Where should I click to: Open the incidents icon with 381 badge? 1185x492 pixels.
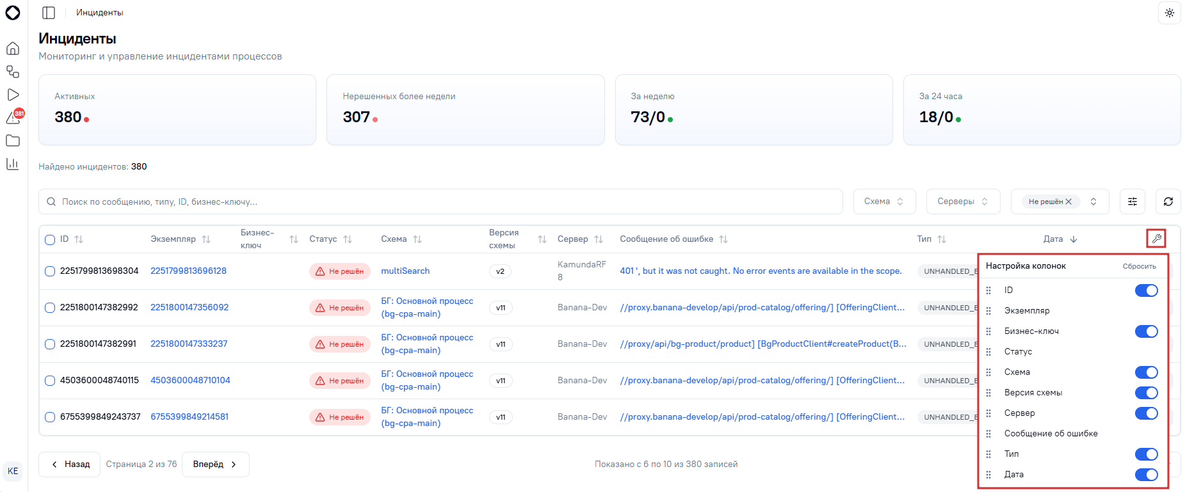click(14, 117)
